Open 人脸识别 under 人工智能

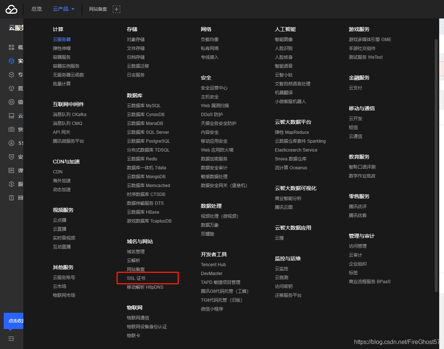coord(284,48)
